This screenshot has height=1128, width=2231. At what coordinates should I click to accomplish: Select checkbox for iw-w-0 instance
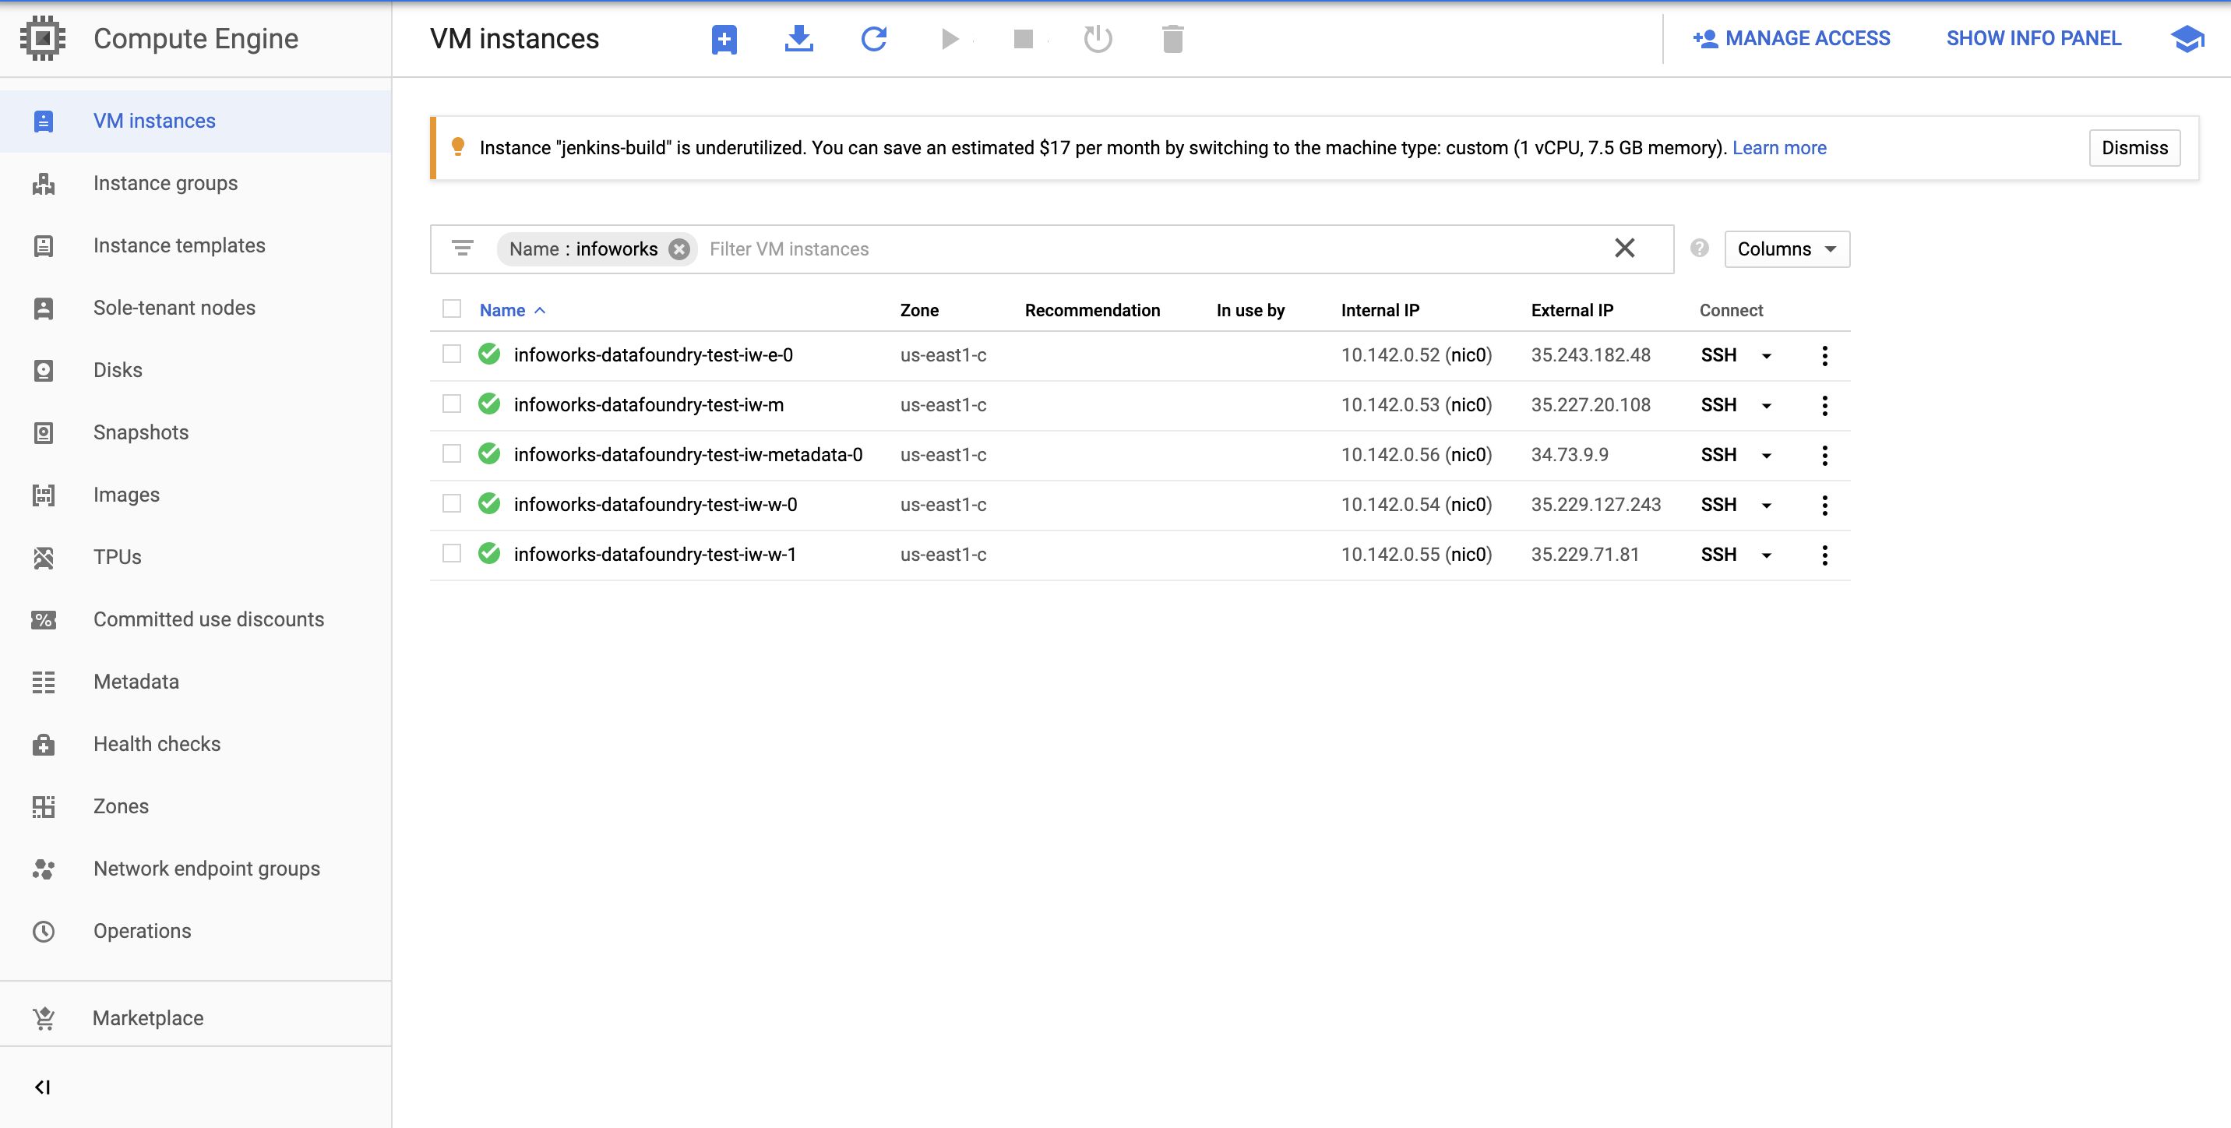tap(451, 503)
